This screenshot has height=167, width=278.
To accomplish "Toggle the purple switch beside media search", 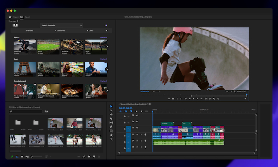I will pos(106,25).
